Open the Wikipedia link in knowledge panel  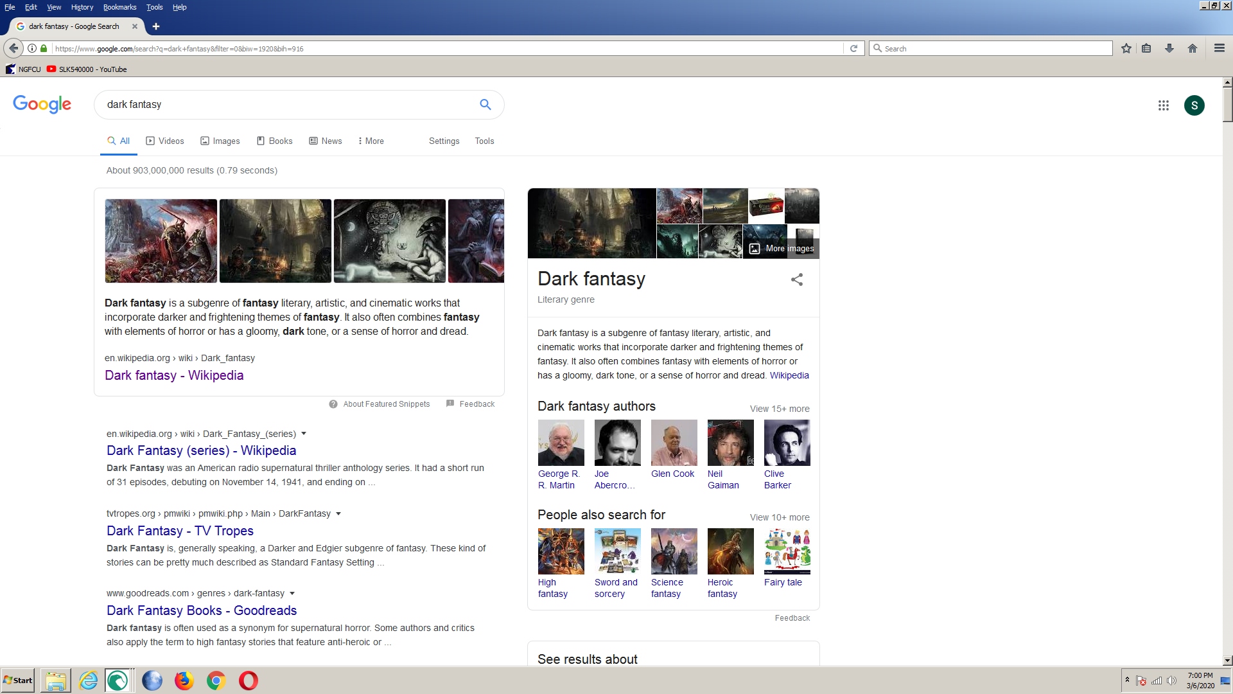(x=789, y=375)
